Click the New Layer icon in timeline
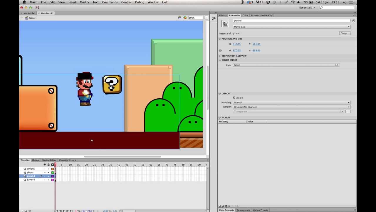 point(22,211)
